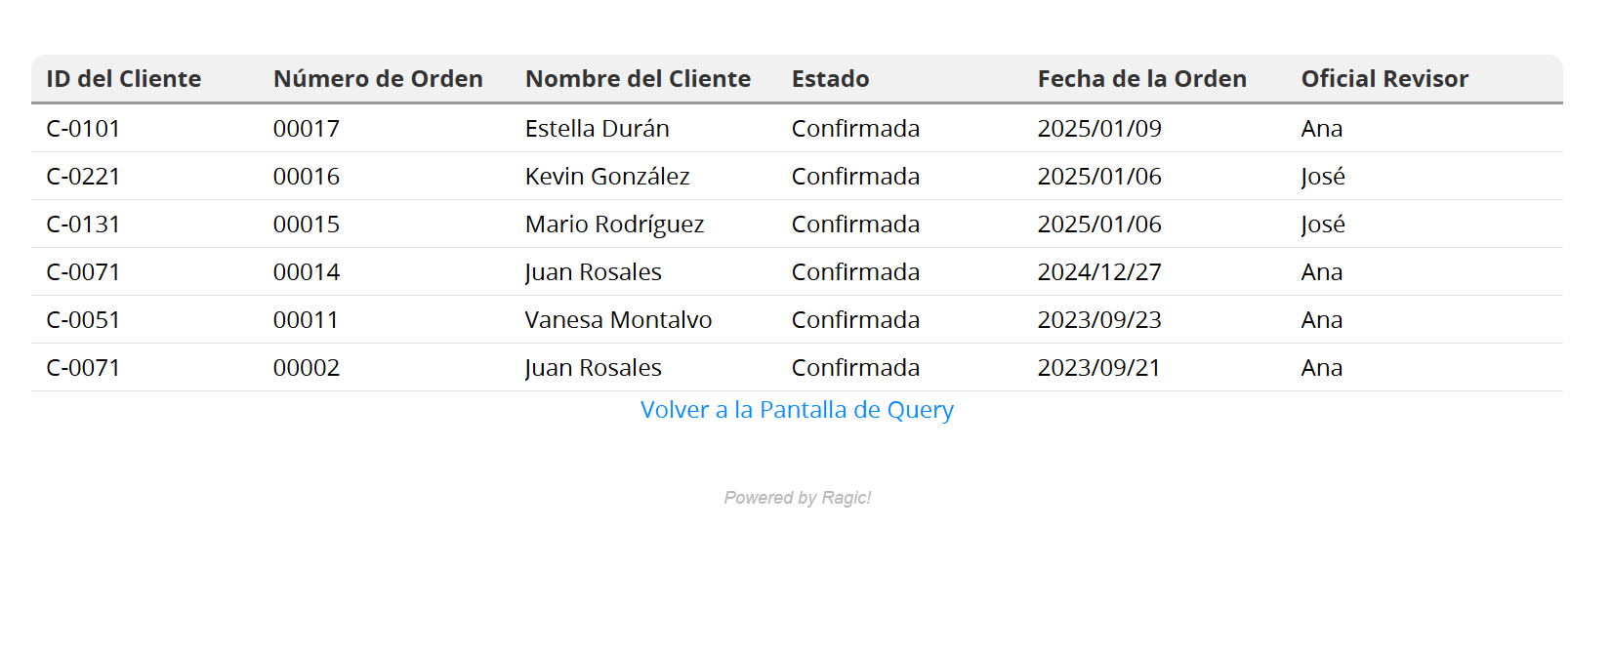Click the order date 2024/12/27
1612x654 pixels.
[1099, 272]
